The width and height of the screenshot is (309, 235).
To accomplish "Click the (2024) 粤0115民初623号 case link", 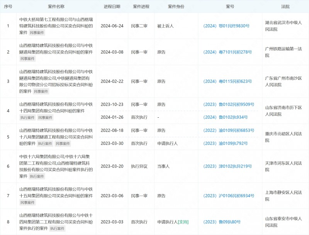I will point(227,81).
